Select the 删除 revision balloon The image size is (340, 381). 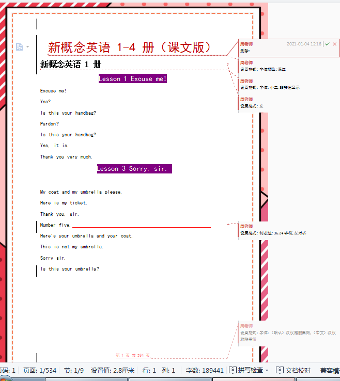pyautogui.click(x=289, y=48)
